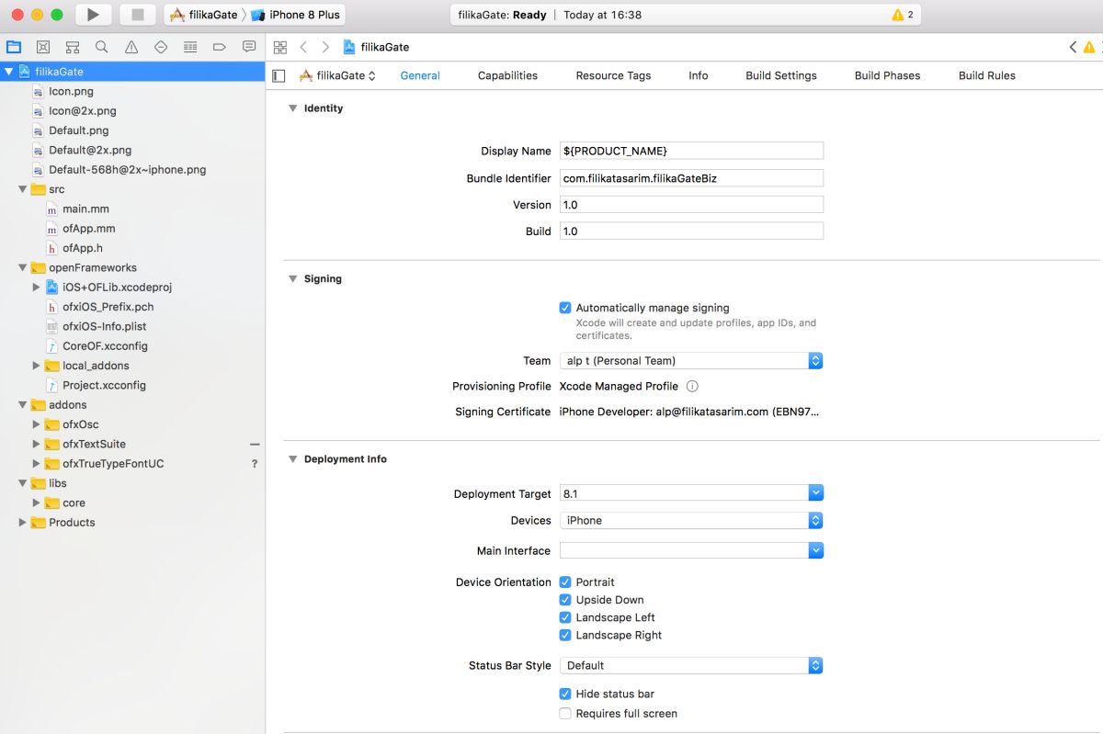Collapse the Identity section
Screen dimensions: 1103x734
click(292, 108)
